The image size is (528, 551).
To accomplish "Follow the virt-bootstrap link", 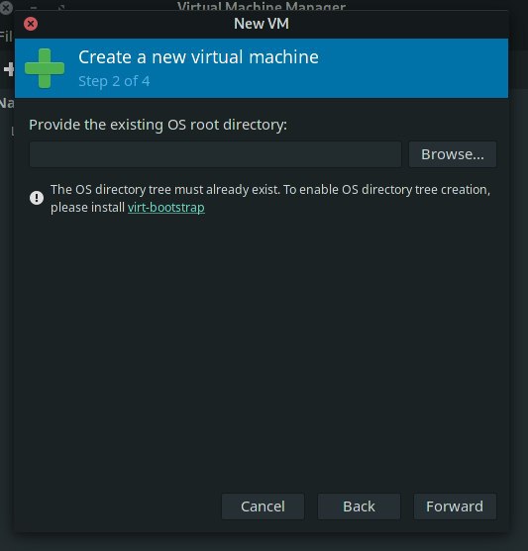I will [x=165, y=208].
